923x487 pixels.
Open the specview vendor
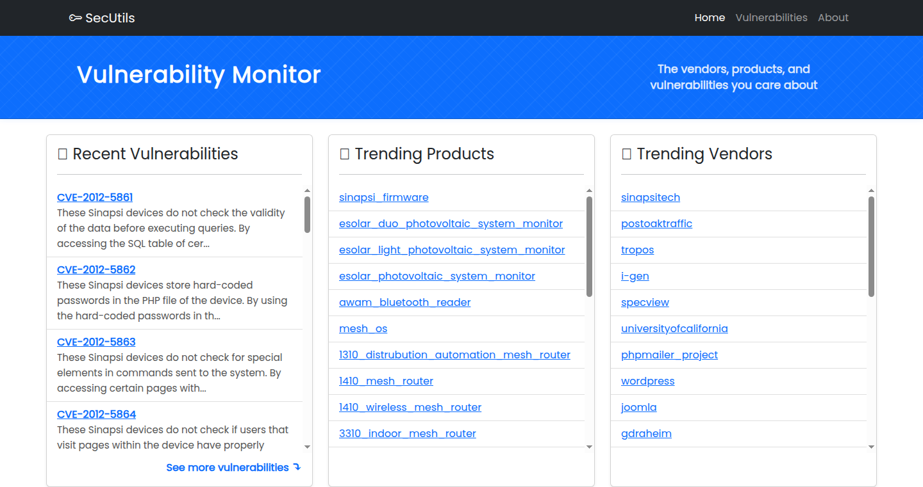(645, 302)
